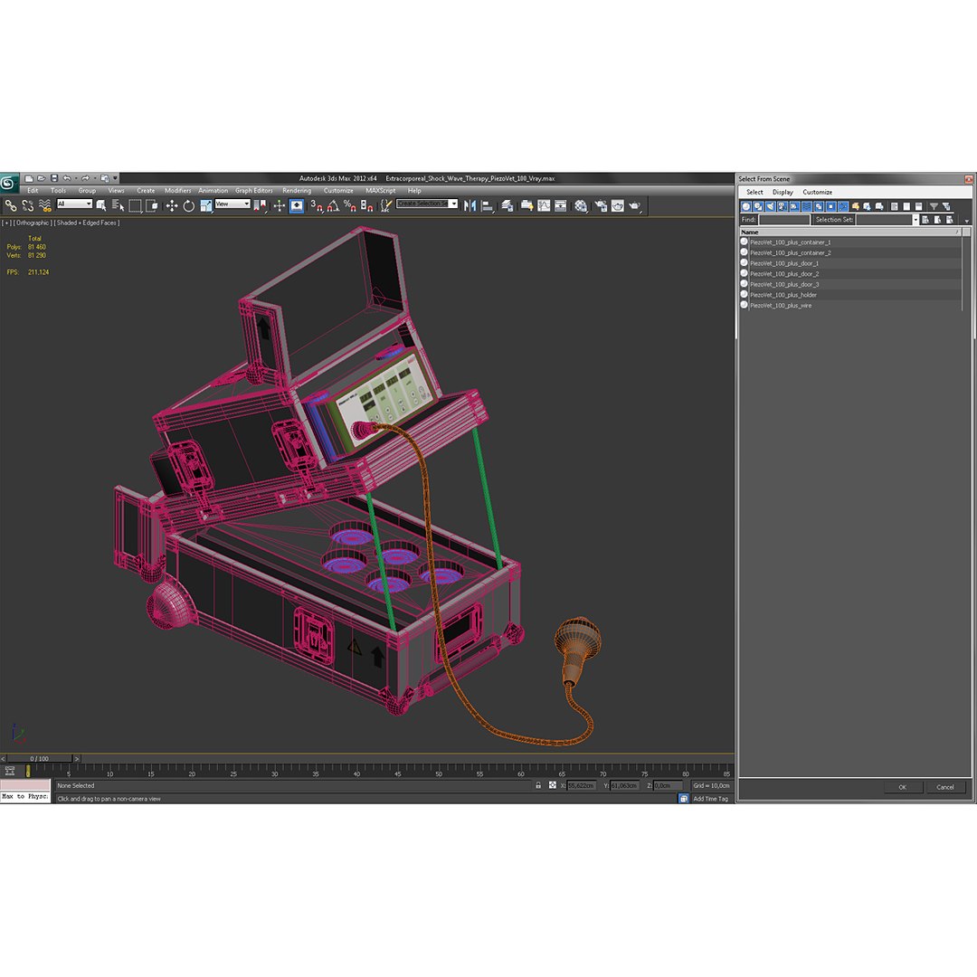Open the reference coordinate system 'View' dropdown
The image size is (977, 977).
point(232,204)
